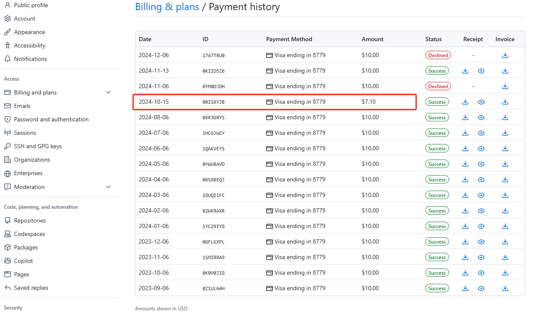The height and width of the screenshot is (312, 548).
Task: Download receipt for the $7.10 payment
Action: [x=465, y=102]
